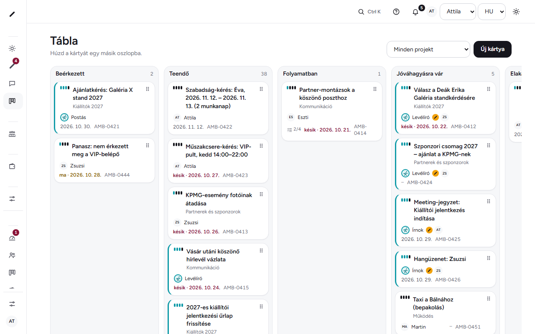
Task: Click the Folyamatban column header
Action: pyautogui.click(x=300, y=74)
